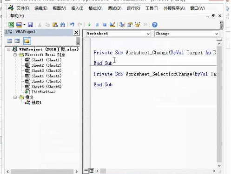Minimize the inner code window
This screenshot has height=174, width=231.
pyautogui.click(x=207, y=16)
